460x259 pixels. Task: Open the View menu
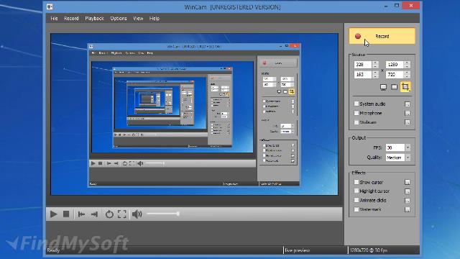[138, 18]
